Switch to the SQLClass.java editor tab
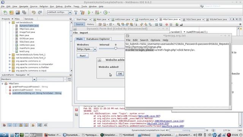This screenshot has width=243, height=137. tap(193, 19)
